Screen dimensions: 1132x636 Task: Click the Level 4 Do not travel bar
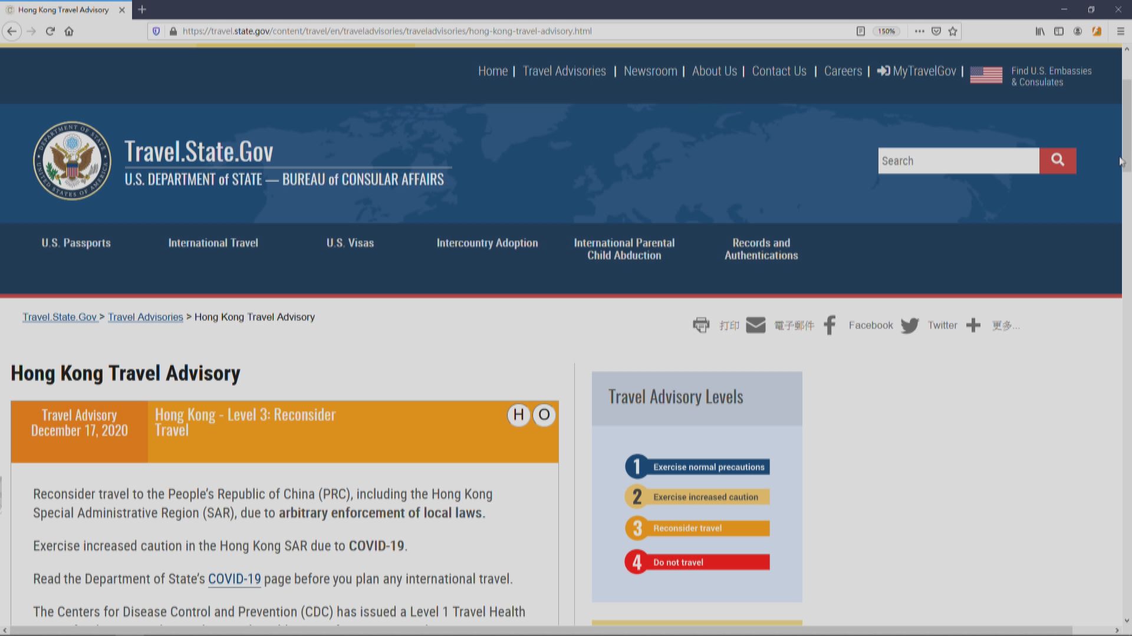tap(697, 562)
